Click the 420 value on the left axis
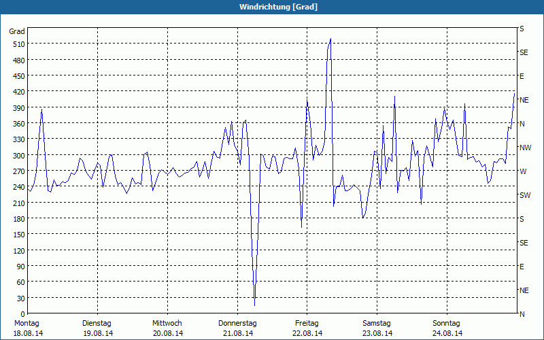Image resolution: width=544 pixels, height=340 pixels. click(x=19, y=92)
